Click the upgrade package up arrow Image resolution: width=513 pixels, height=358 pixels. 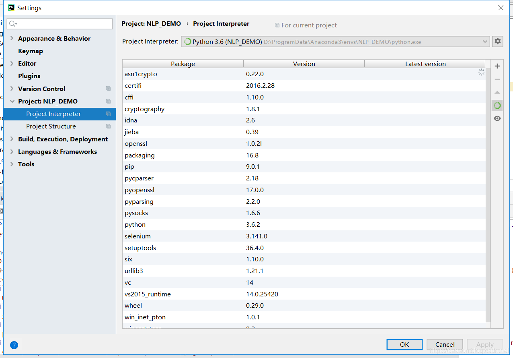[x=497, y=93]
